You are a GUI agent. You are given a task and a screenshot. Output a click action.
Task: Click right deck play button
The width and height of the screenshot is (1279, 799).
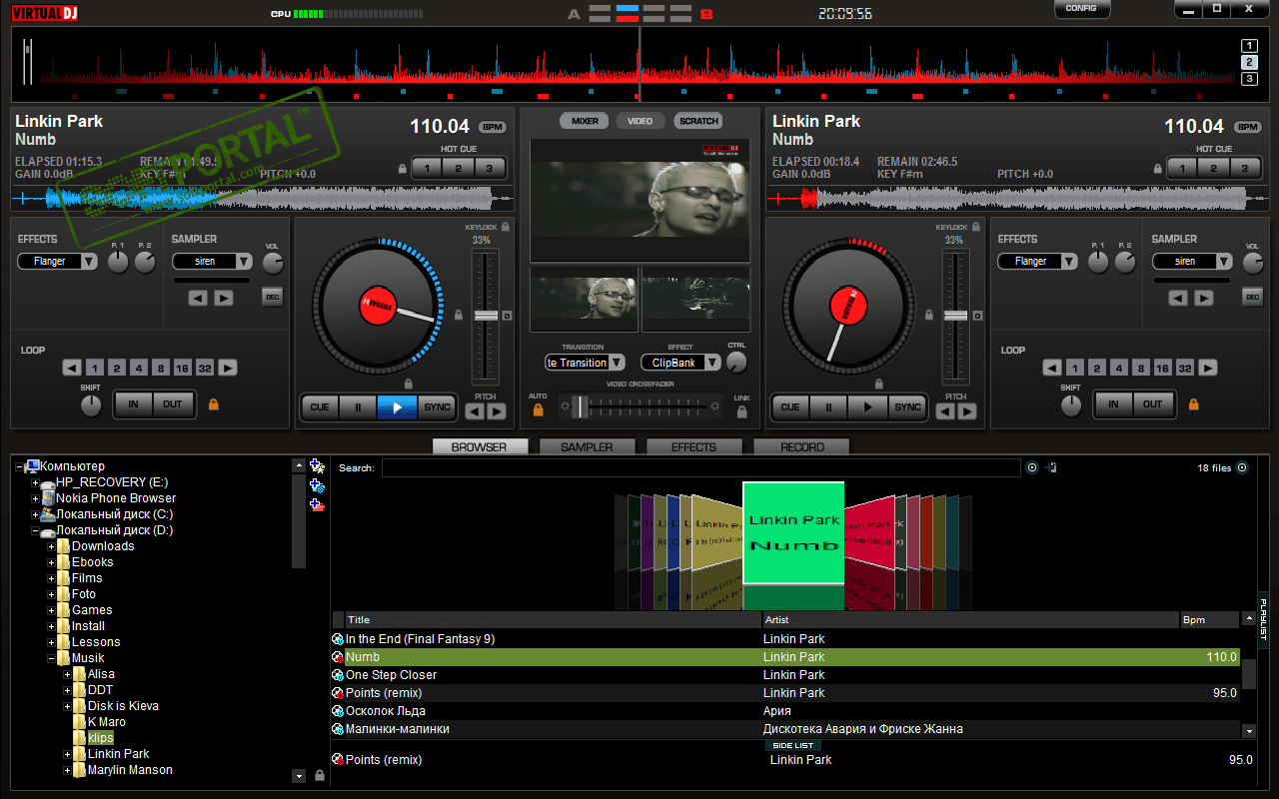point(868,406)
